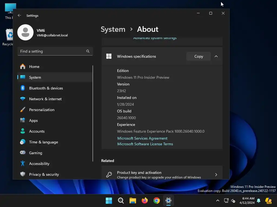Click the System breadcrumb
This screenshot has width=277, height=207.
click(113, 29)
